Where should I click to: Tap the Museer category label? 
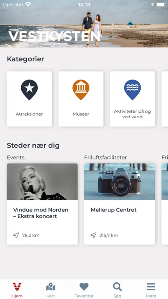pyautogui.click(x=81, y=114)
